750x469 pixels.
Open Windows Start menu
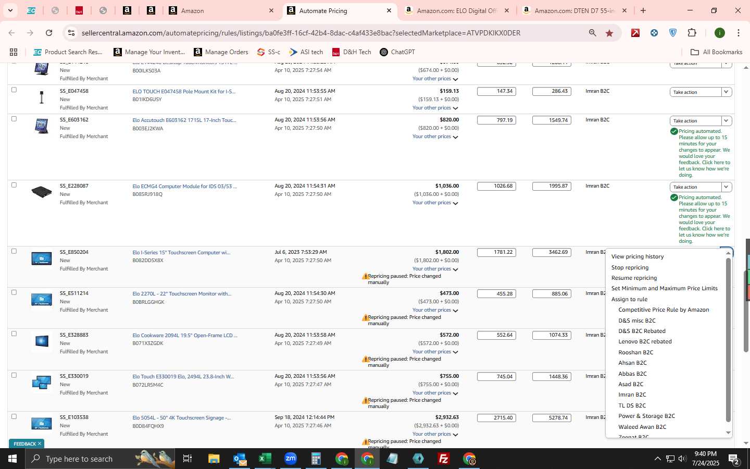coord(12,459)
